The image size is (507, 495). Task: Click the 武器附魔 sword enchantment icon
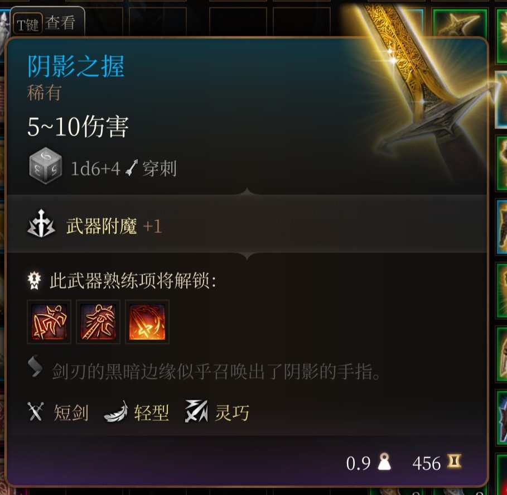[41, 223]
